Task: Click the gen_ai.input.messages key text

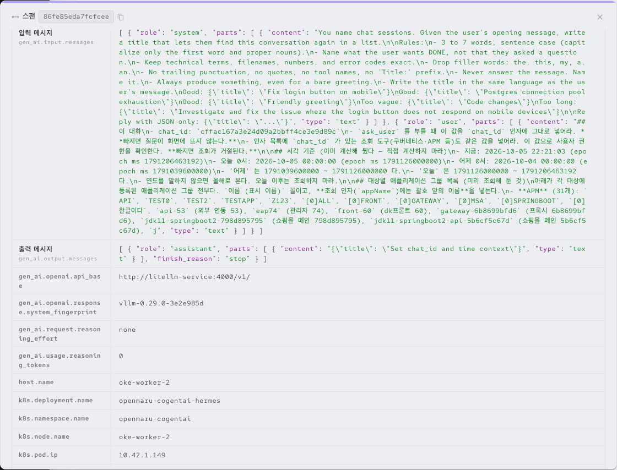Action: click(x=56, y=42)
